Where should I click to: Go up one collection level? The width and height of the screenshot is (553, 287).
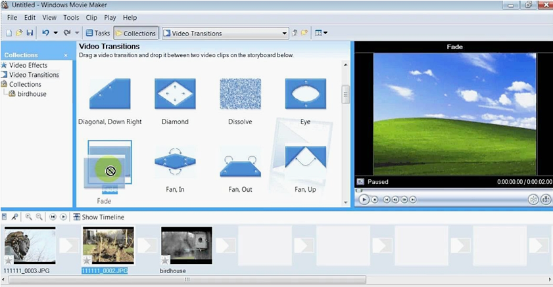click(295, 33)
